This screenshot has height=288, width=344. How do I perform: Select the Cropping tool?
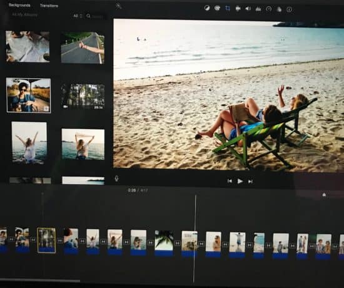(x=228, y=8)
